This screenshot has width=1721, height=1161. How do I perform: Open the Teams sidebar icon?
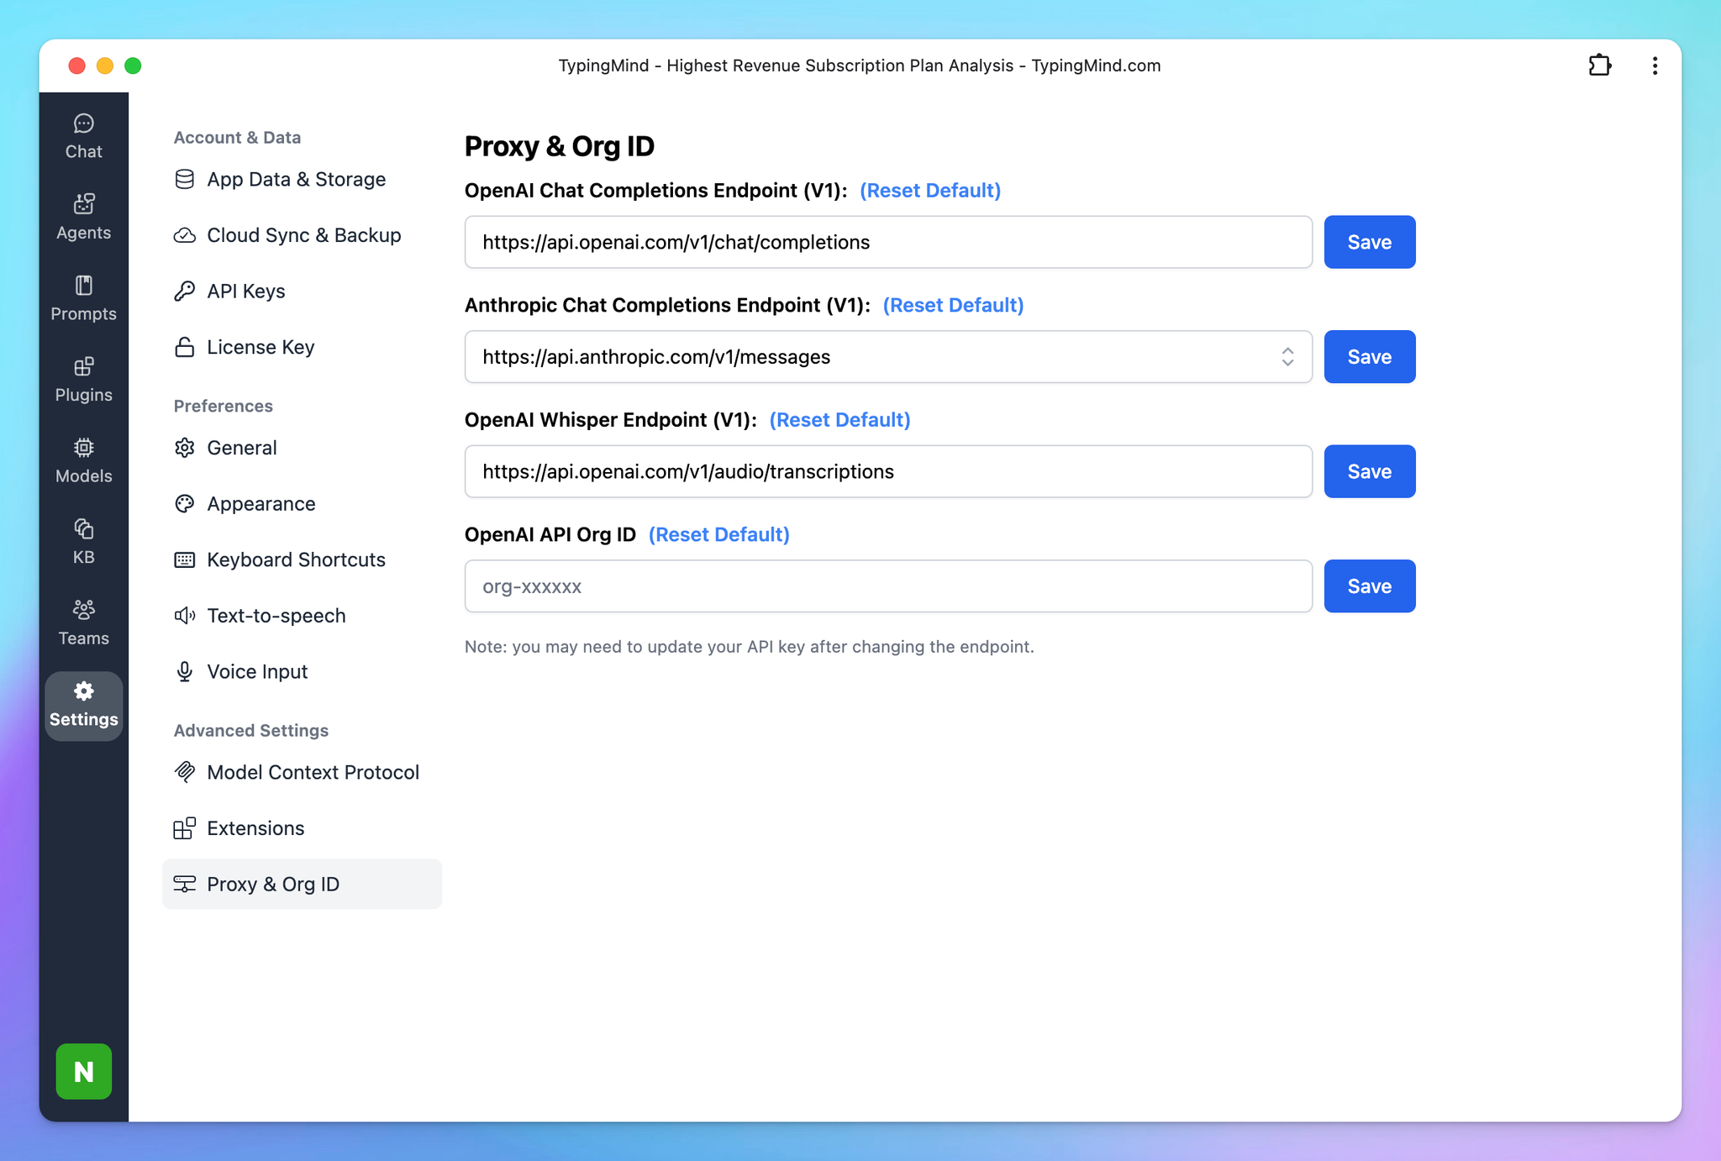pos(83,623)
